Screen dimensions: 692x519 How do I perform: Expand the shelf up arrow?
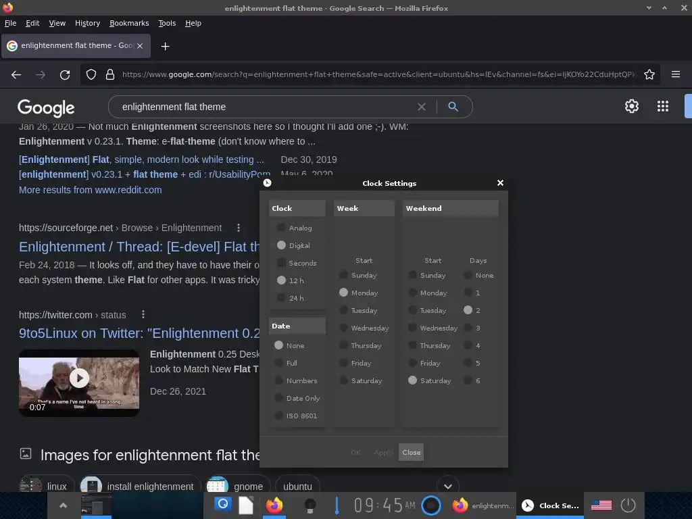point(63,505)
